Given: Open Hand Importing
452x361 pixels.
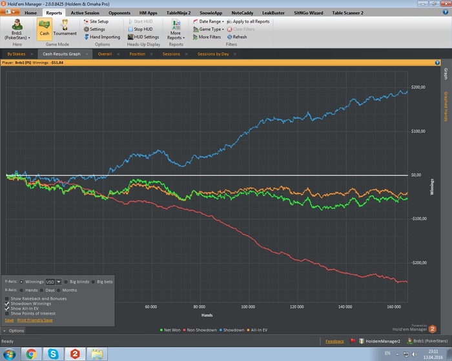Looking at the screenshot, I should click(102, 37).
